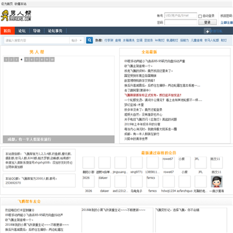Viewport: 233px width, 233px height.
Task: Open hot search term led射灯
Action: (x=160, y=40)
